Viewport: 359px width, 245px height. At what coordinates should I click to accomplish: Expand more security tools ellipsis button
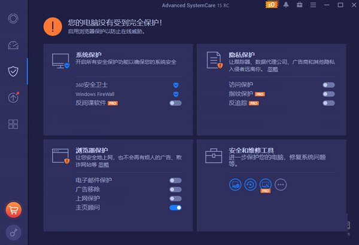(281, 185)
